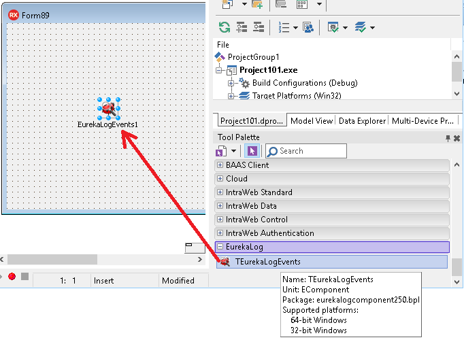Expand the IntraWeb Standard category
Viewport: 464px width, 342px height.
(x=220, y=192)
